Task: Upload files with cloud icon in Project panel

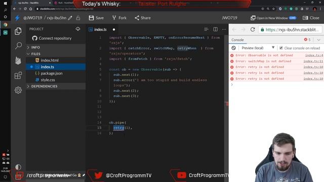Action: click(78, 29)
